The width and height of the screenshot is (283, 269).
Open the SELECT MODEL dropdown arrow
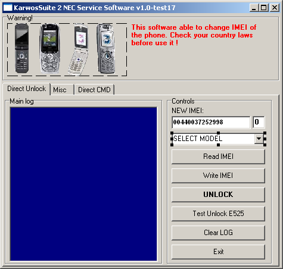[259, 139]
